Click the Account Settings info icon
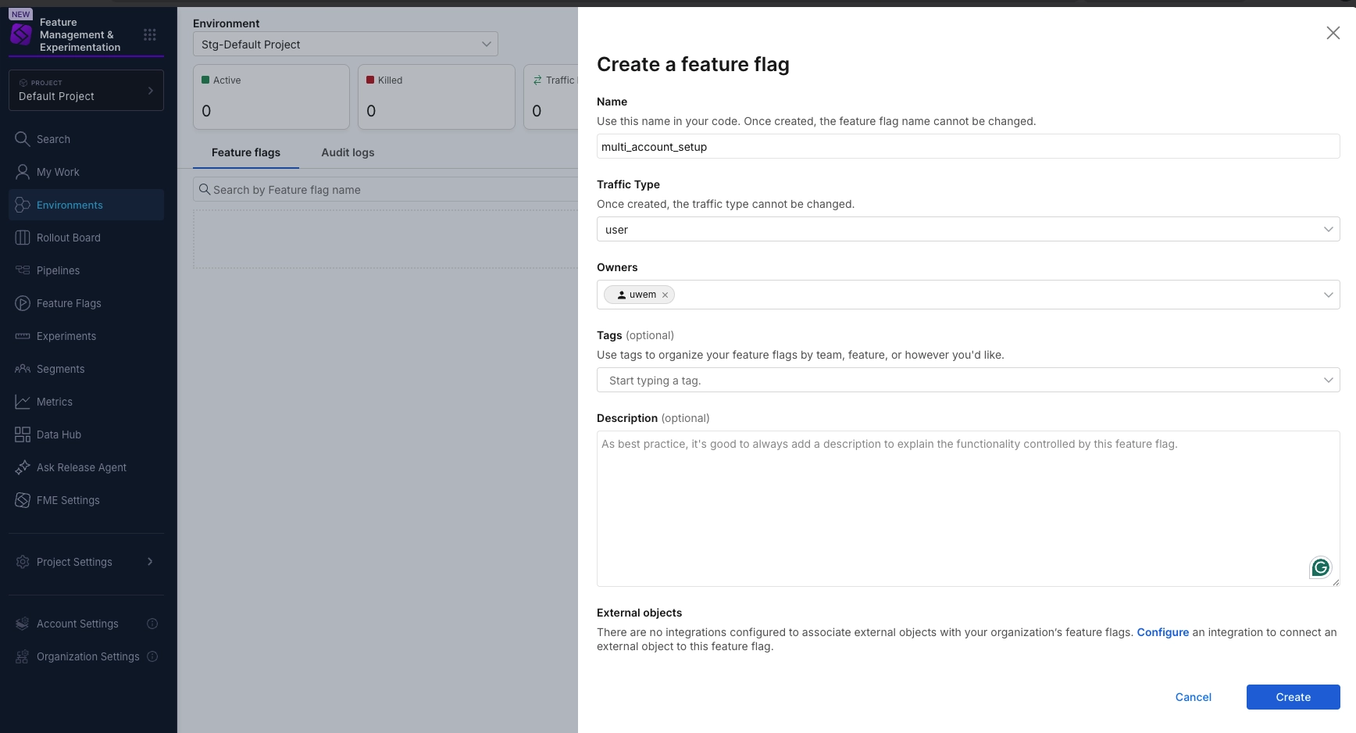The height and width of the screenshot is (733, 1356). coord(152,624)
